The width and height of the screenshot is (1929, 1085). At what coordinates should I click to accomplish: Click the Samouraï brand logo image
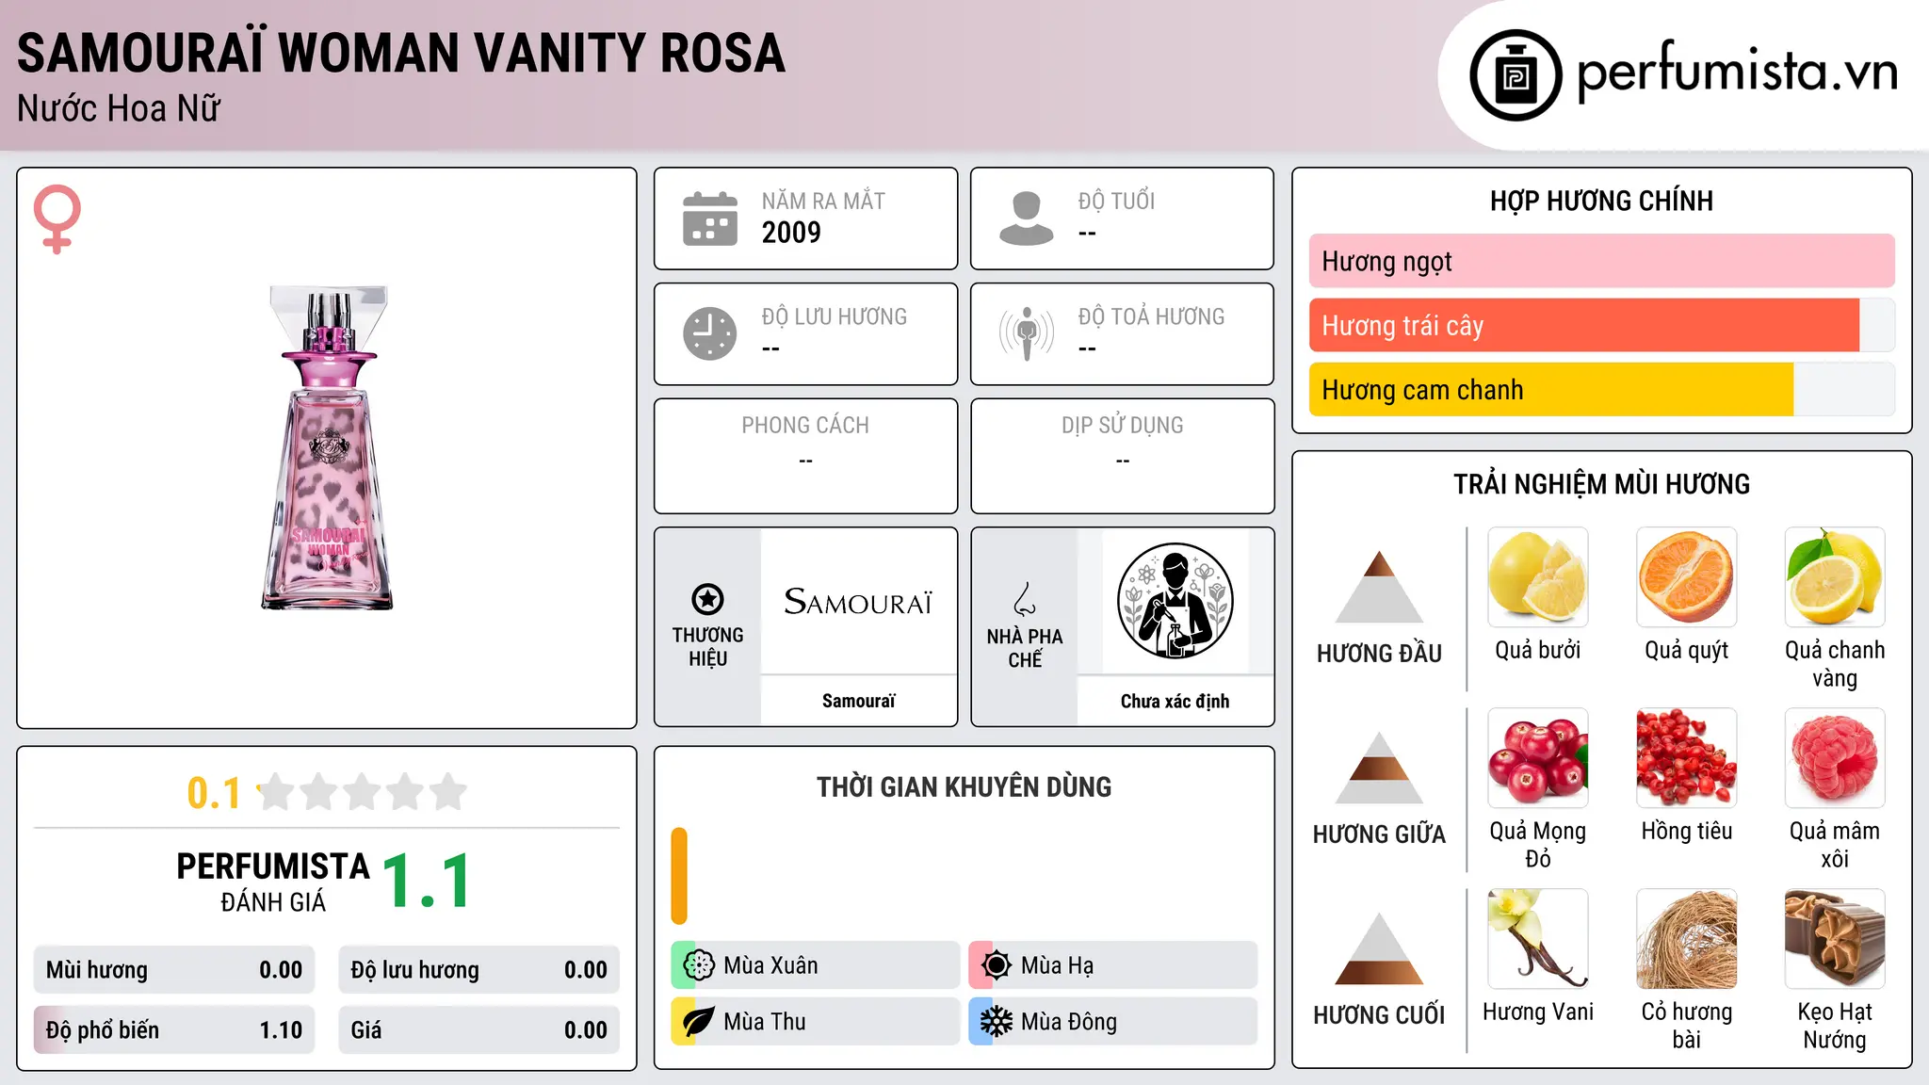[x=858, y=601]
